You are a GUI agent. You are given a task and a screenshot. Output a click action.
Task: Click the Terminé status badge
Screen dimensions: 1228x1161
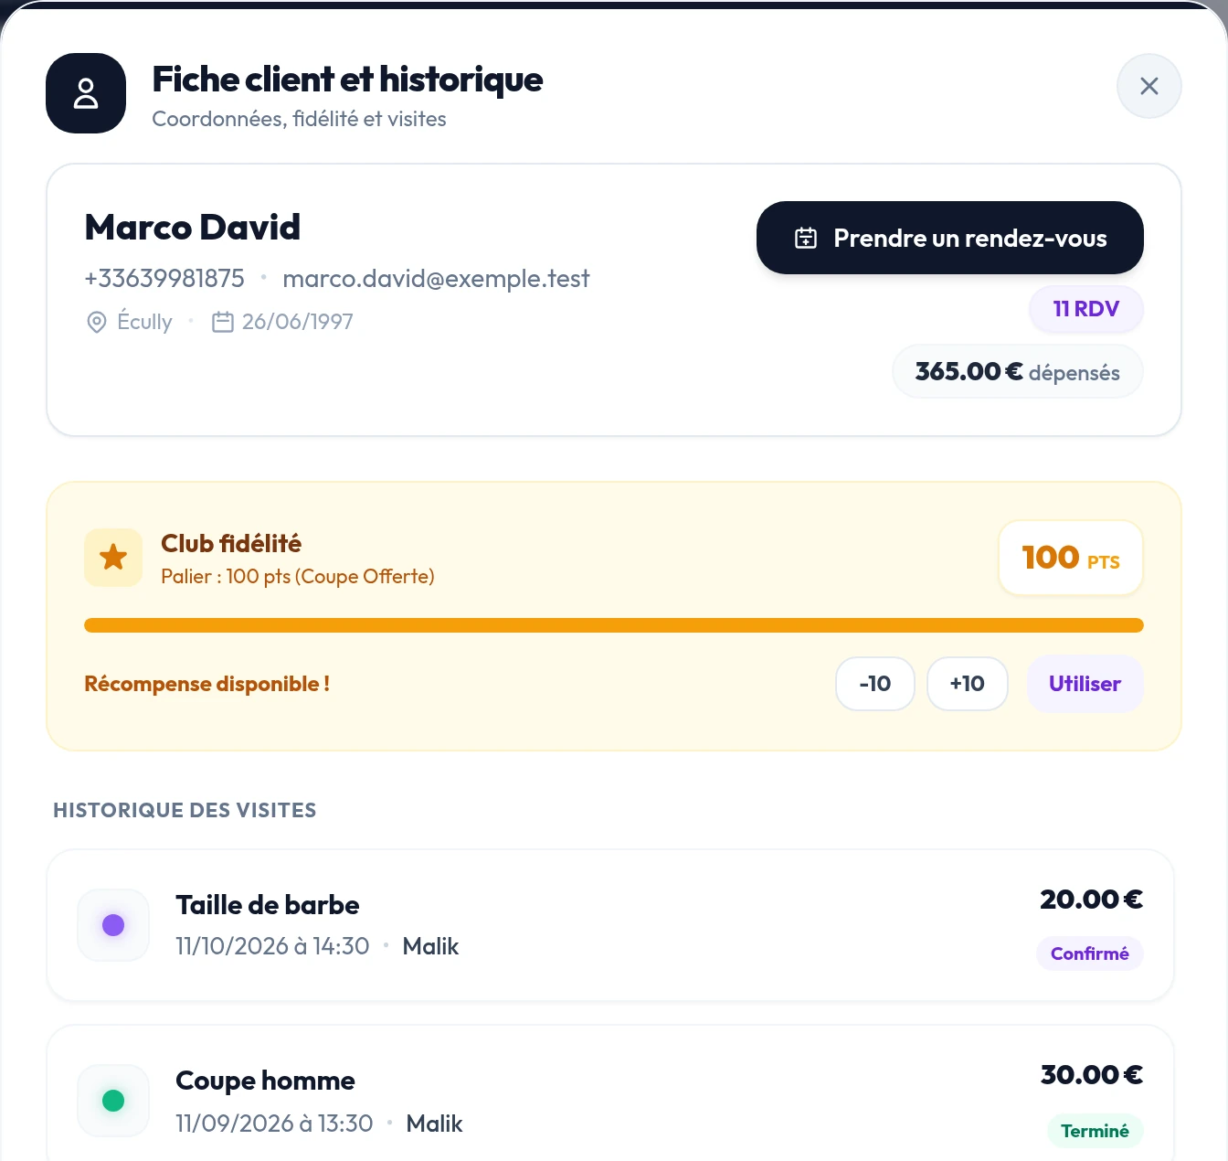(x=1095, y=1131)
